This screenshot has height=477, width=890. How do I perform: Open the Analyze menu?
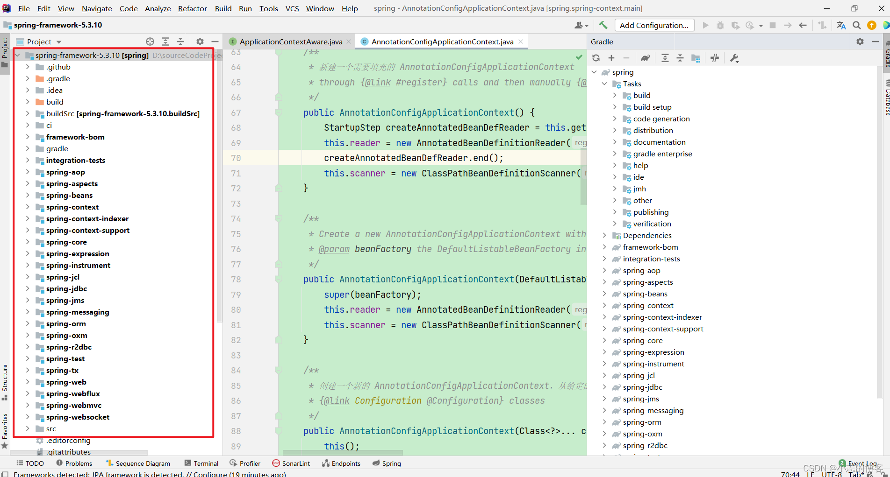pyautogui.click(x=158, y=8)
